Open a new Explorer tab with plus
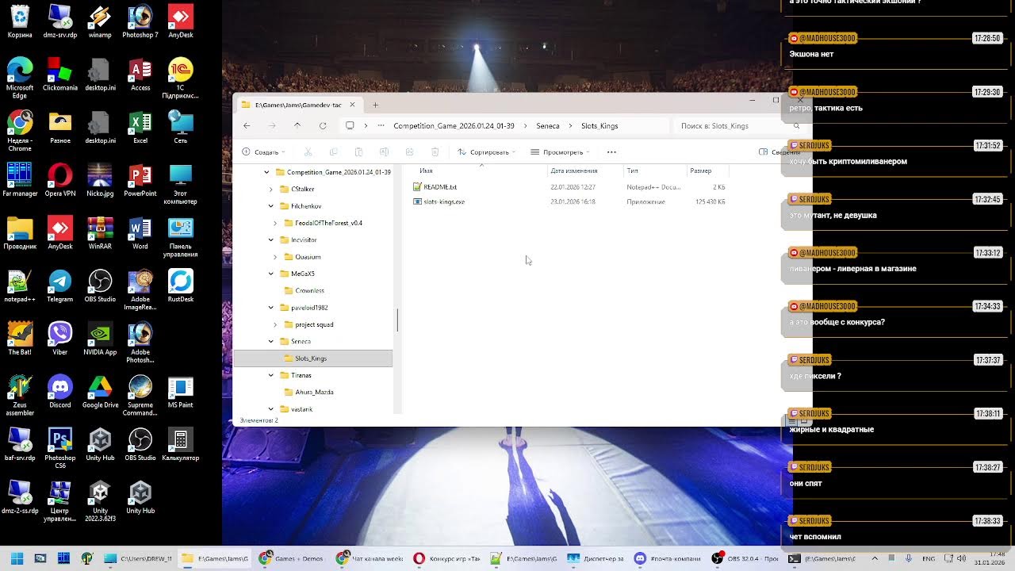 pos(376,105)
